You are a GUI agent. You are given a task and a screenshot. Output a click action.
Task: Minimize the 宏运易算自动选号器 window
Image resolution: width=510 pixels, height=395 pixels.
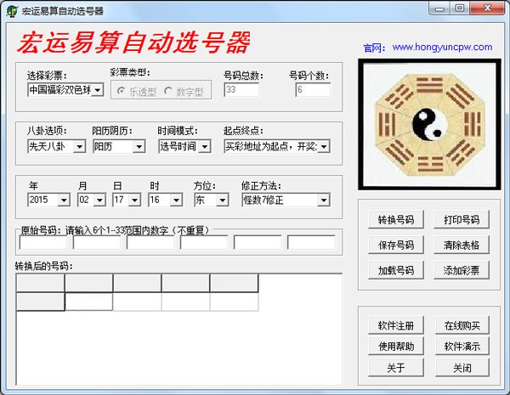(439, 8)
